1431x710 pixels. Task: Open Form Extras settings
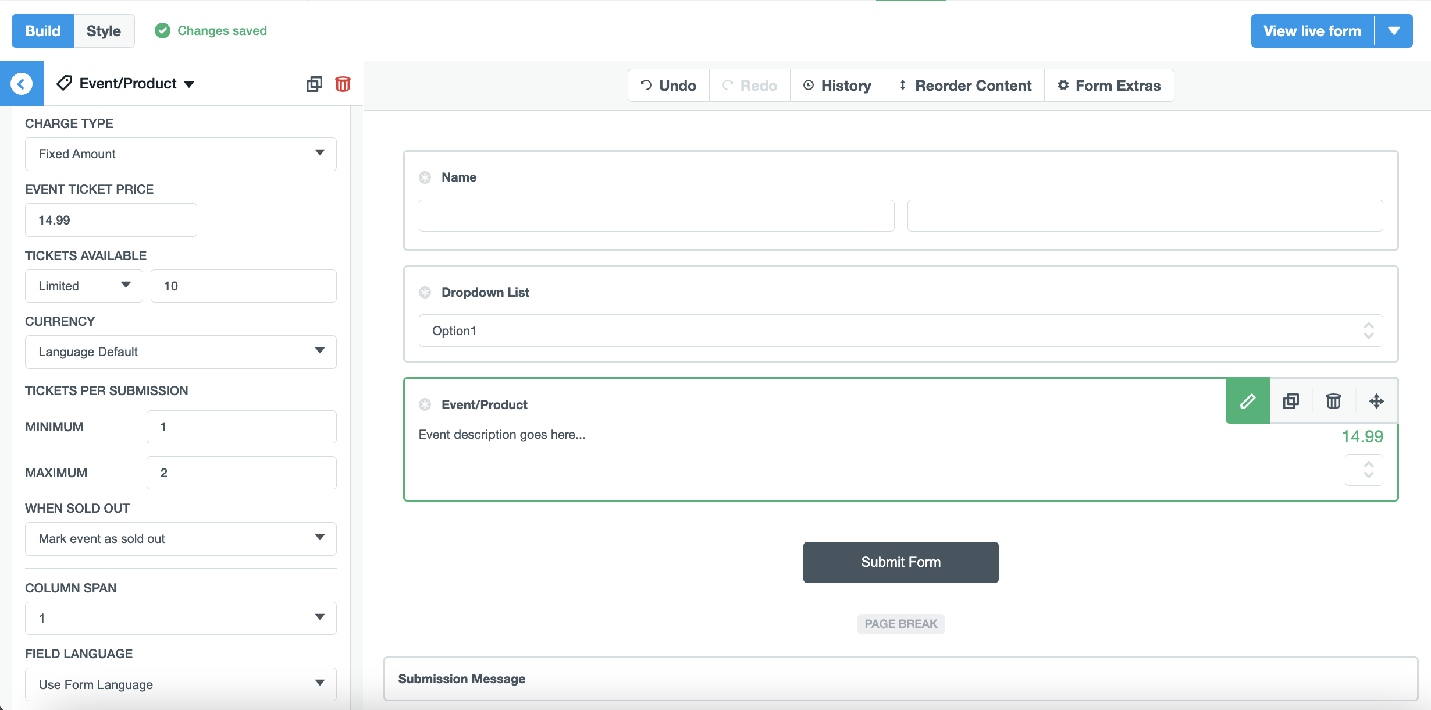1109,85
